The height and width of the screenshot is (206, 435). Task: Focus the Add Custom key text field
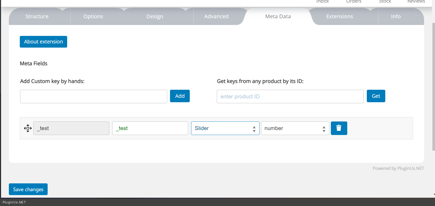(93, 96)
